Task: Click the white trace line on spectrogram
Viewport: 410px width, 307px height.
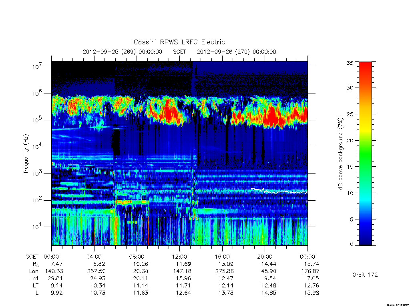Action: (279, 191)
